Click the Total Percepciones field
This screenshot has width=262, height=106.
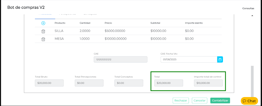89,83
